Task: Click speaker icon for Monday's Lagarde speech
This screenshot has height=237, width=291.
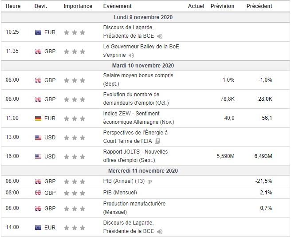Action: click(160, 36)
